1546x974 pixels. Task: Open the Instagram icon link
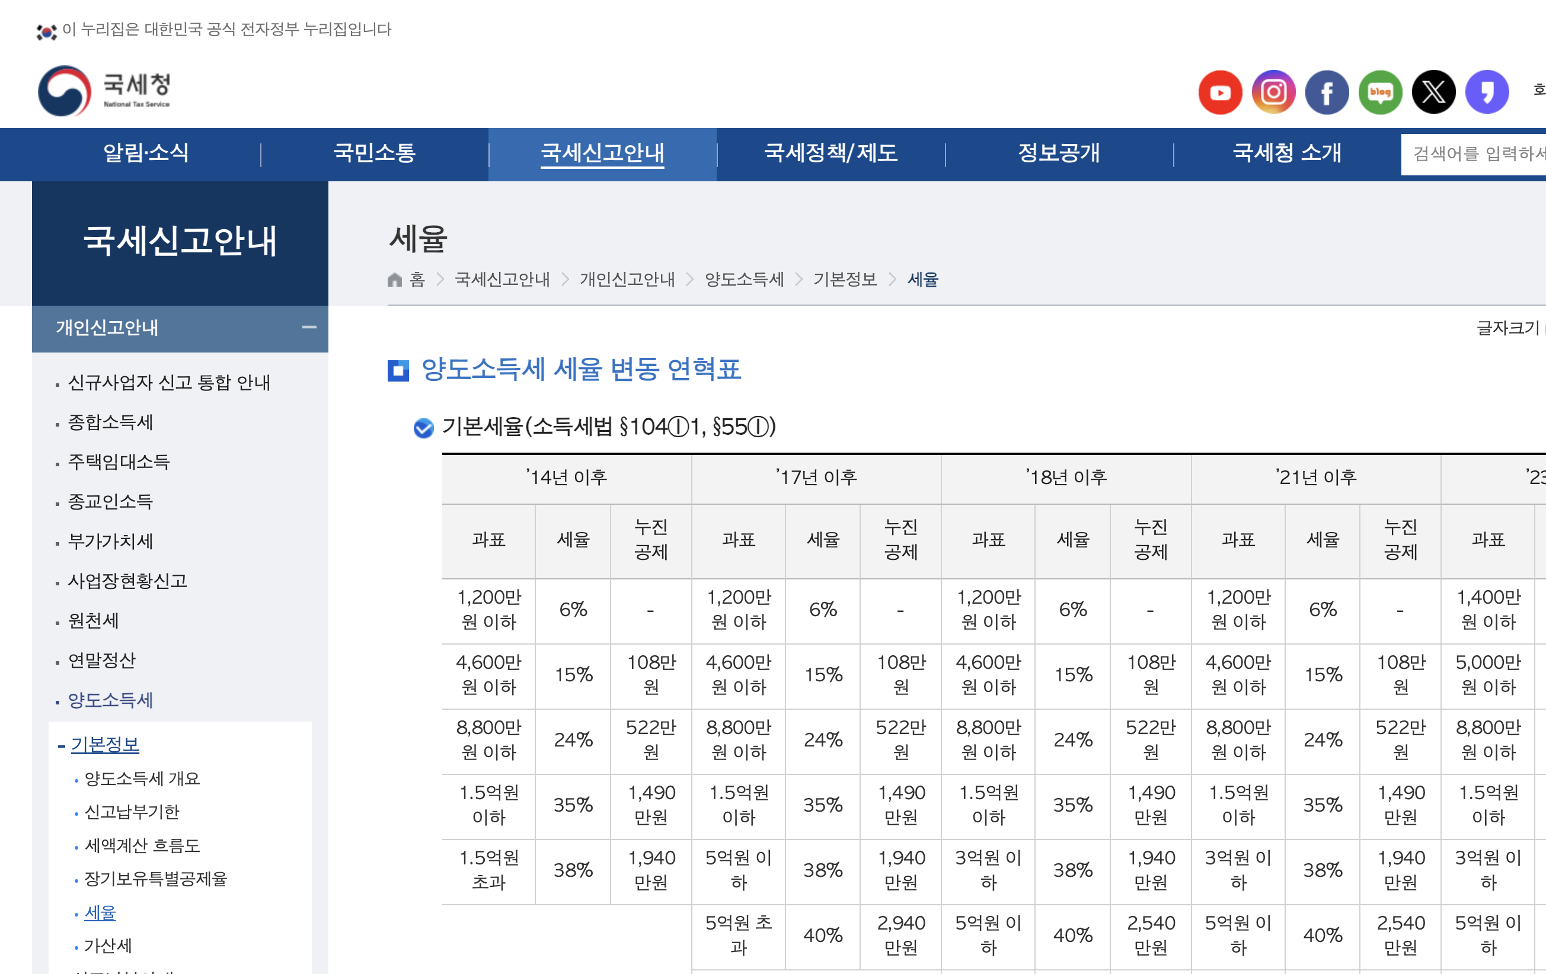(x=1273, y=92)
